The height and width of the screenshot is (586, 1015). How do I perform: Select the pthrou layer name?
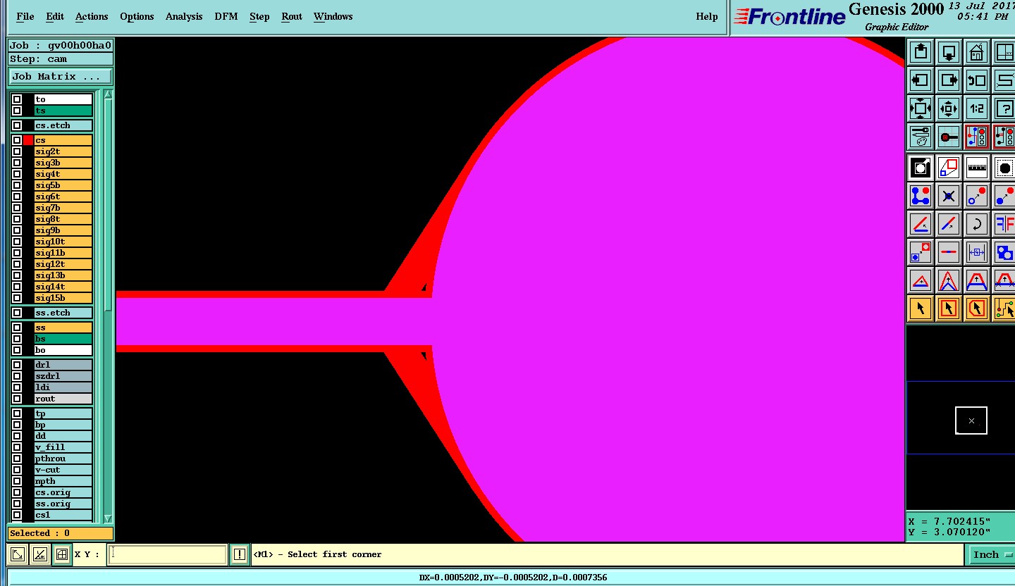[63, 459]
